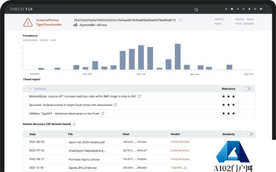This screenshot has width=276, height=172.
Task: Copy the sample hash with copy icon
Action: tap(180, 20)
